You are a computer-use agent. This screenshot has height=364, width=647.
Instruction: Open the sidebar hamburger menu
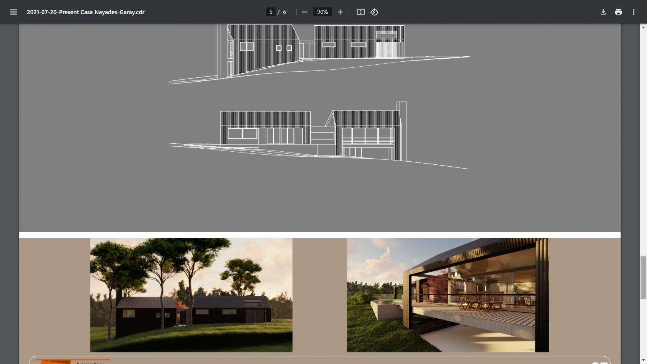tap(13, 12)
